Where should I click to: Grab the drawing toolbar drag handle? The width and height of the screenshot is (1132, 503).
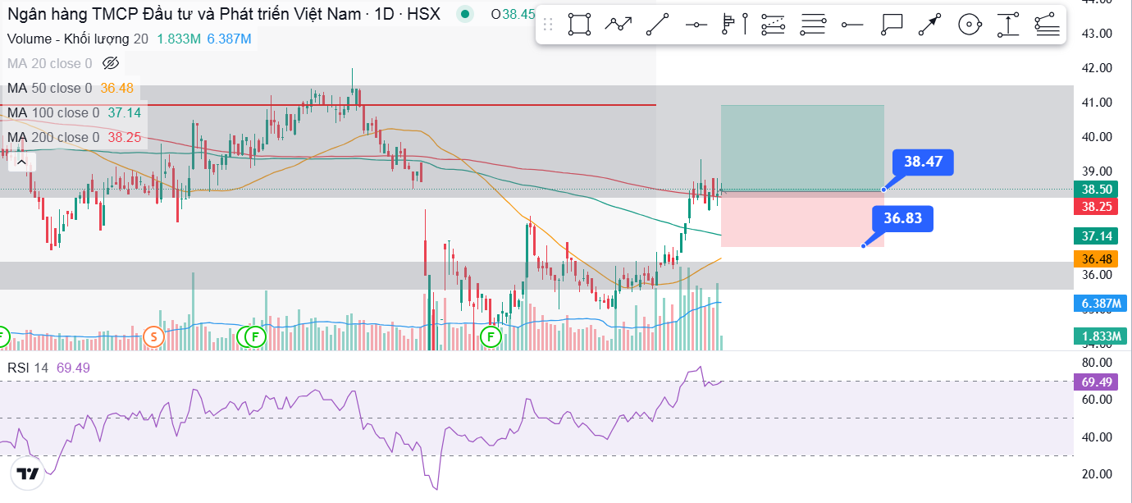coord(548,25)
